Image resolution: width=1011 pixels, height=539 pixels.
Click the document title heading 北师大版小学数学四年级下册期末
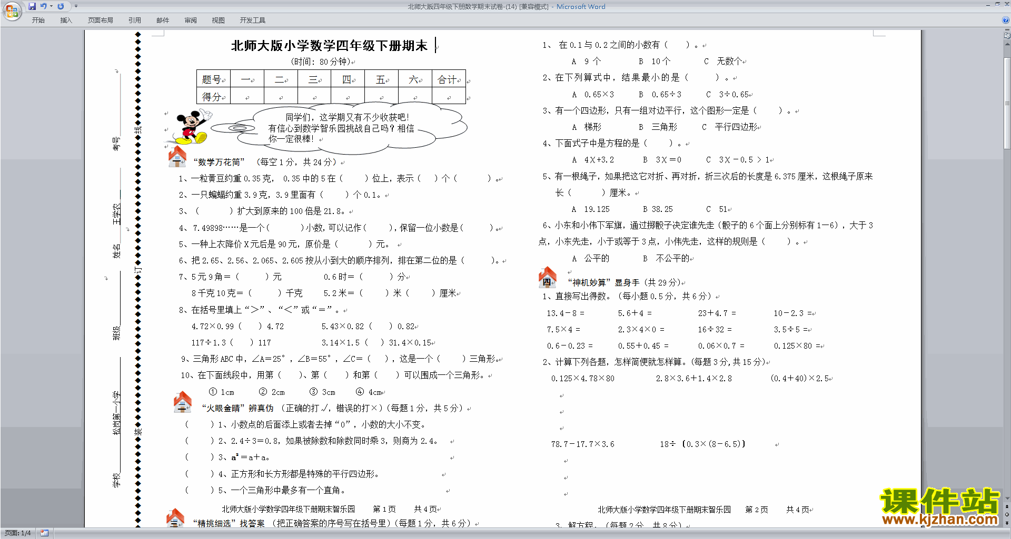329,46
